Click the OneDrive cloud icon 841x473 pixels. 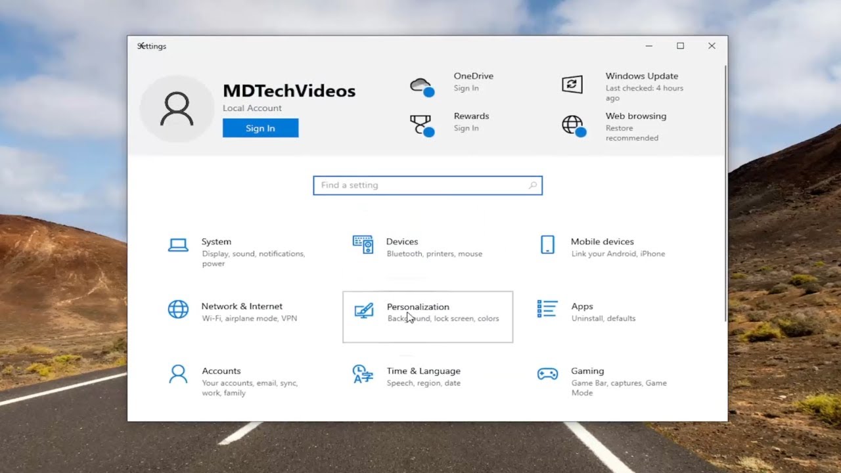coord(422,86)
